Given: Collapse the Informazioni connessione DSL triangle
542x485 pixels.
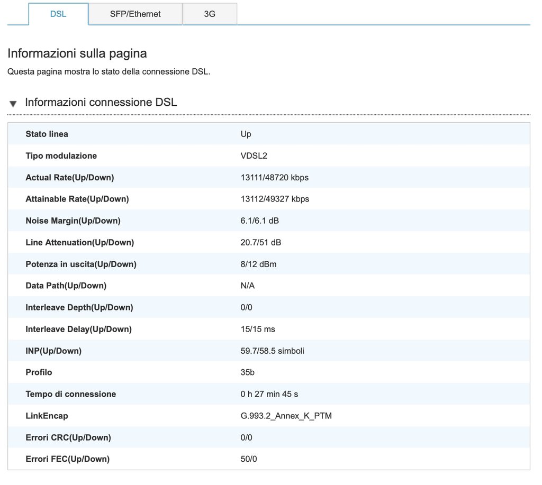Looking at the screenshot, I should pos(13,104).
